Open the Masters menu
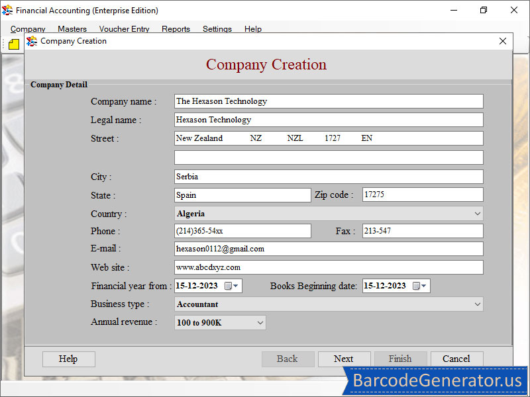Screen dimensions: 530x397 coord(72,29)
